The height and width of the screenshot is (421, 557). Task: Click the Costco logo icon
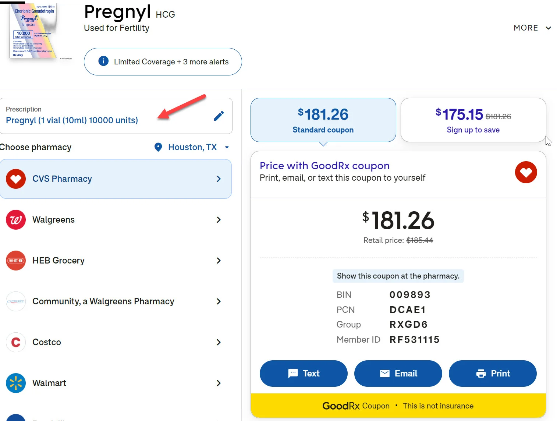[16, 342]
